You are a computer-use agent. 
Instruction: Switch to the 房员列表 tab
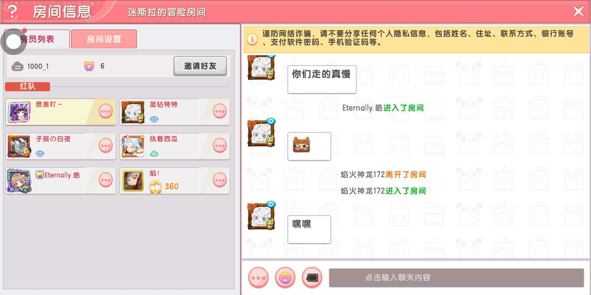[x=37, y=39]
